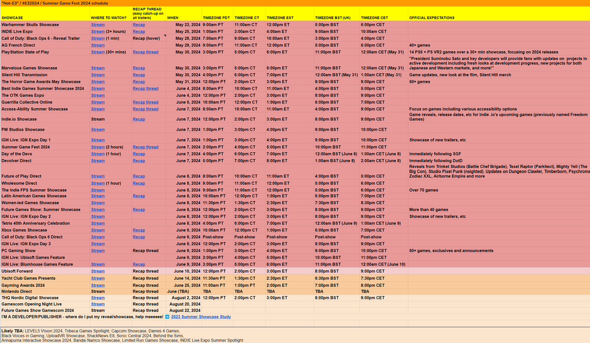Open Stream link for Access-Ability Summer Showcase
The image size is (590, 343).
pyautogui.click(x=98, y=109)
